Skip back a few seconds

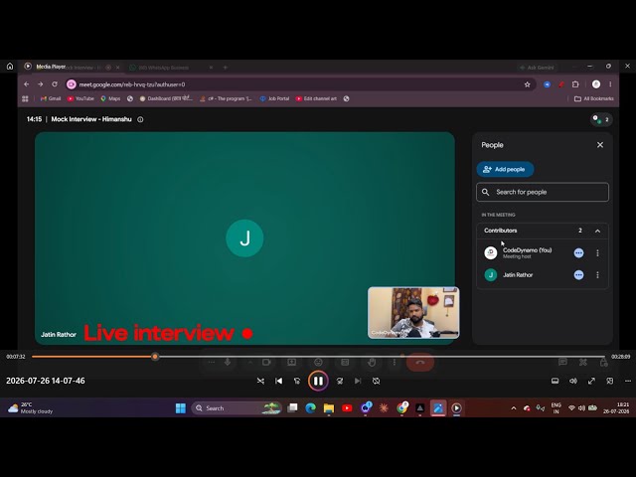297,381
